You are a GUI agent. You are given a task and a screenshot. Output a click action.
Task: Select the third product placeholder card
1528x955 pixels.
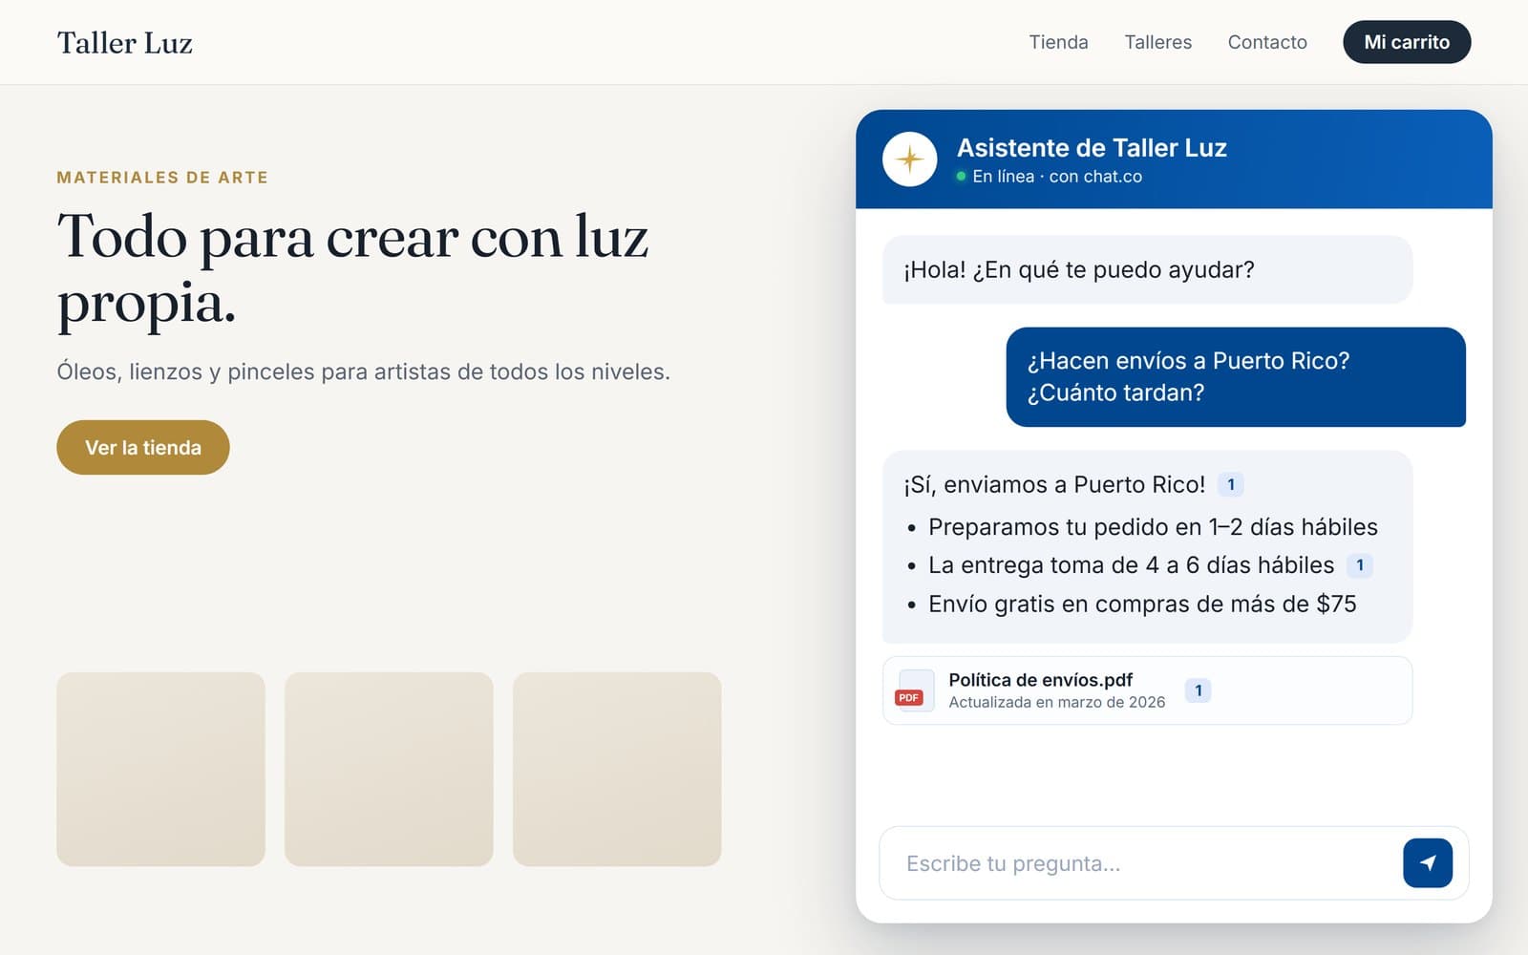[617, 769]
